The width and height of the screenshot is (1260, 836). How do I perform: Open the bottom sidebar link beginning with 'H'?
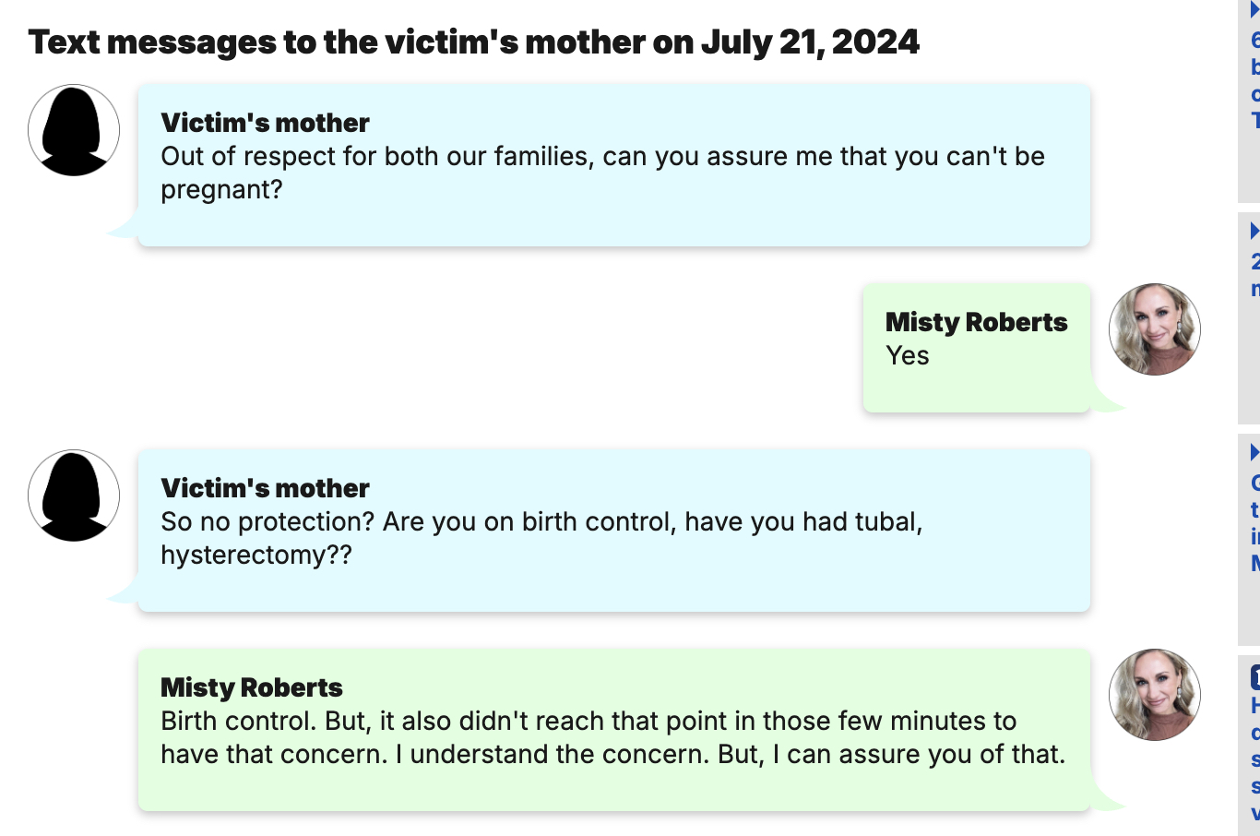(x=1255, y=707)
